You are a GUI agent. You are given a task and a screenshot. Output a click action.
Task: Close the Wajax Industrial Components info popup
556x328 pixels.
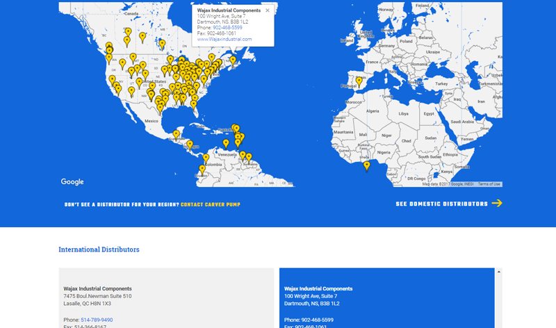[x=268, y=10]
